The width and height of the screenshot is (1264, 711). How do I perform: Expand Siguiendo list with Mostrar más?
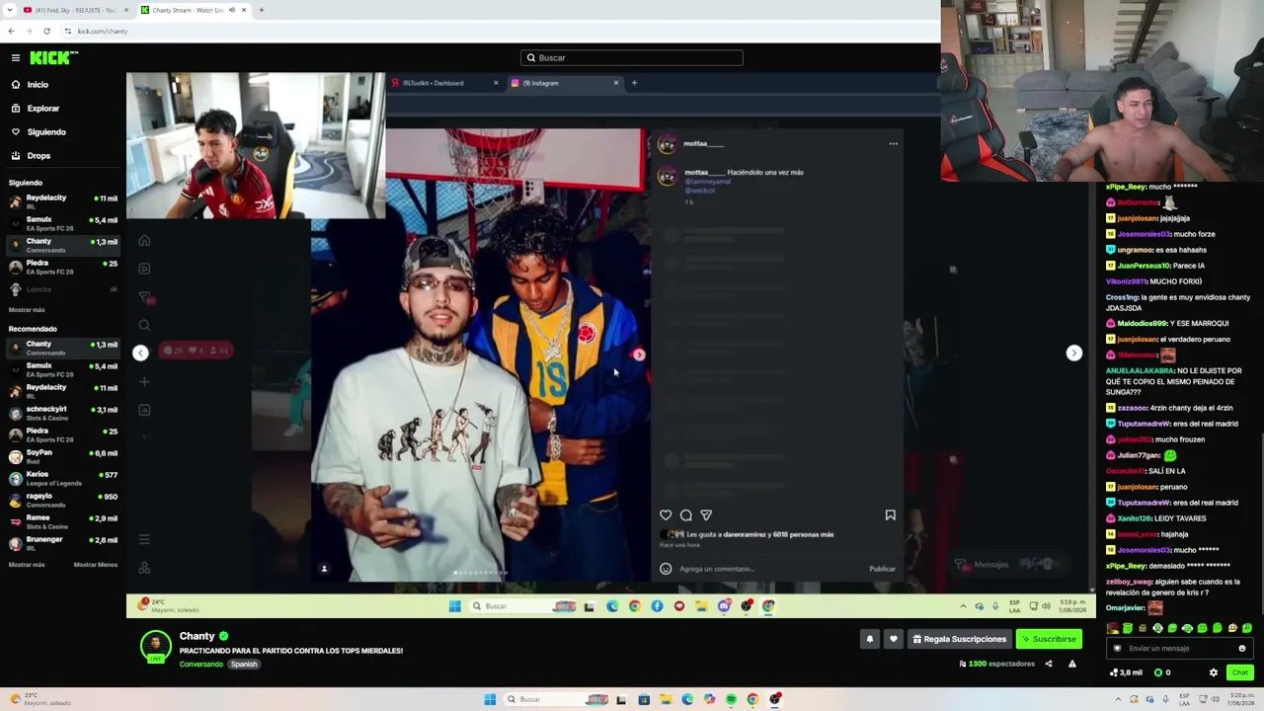tap(27, 310)
